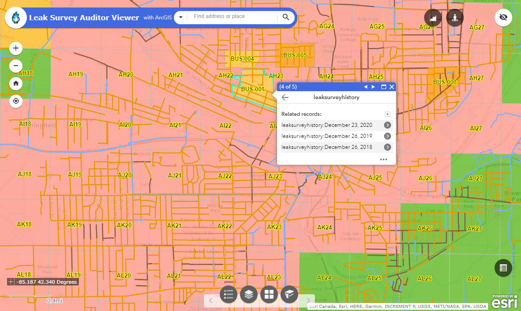Screen dimensions: 521x311
Task: Show more options via popup ellipsis
Action: 383,159
